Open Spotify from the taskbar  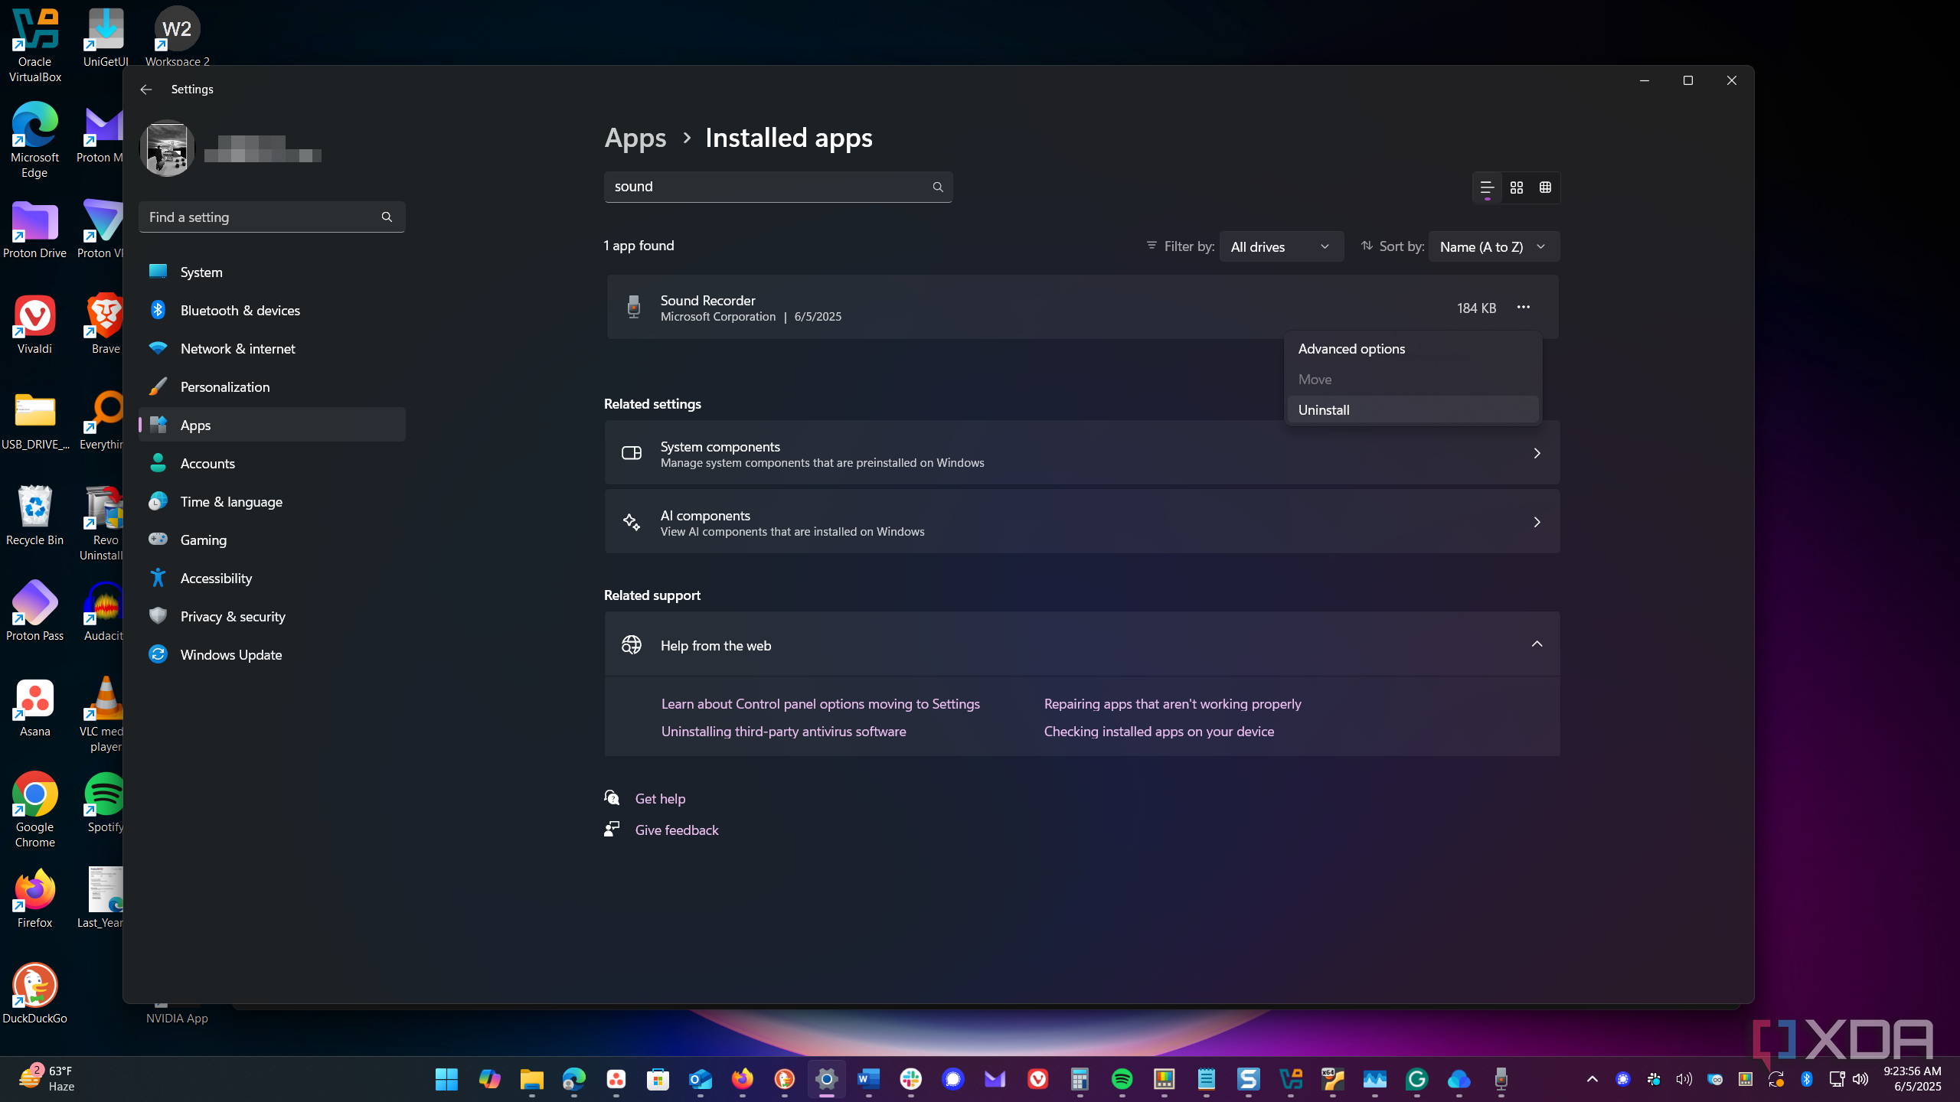pos(1122,1079)
